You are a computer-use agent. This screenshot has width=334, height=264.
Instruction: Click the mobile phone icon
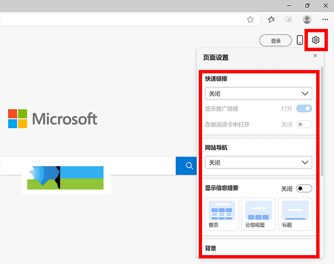(x=299, y=40)
